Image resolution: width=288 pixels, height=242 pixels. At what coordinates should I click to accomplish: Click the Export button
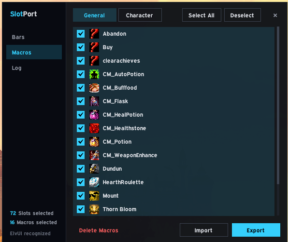click(256, 230)
